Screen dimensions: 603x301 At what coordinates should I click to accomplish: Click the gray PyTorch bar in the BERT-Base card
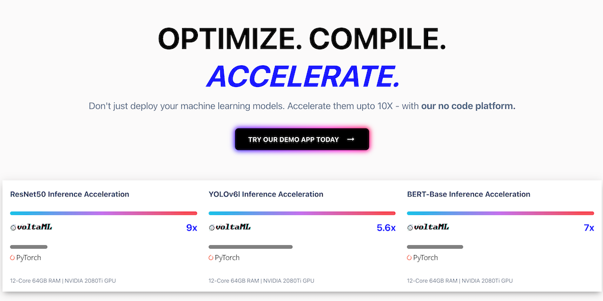pyautogui.click(x=435, y=247)
